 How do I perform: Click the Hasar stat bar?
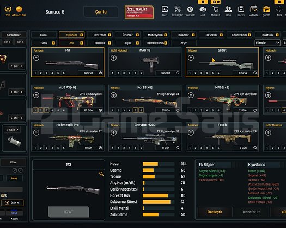click(159, 164)
